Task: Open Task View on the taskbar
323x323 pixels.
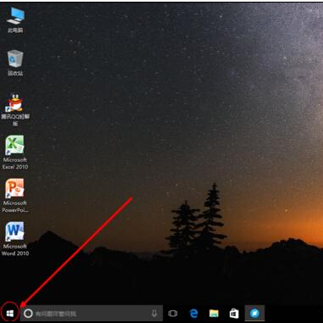Action: 173,313
